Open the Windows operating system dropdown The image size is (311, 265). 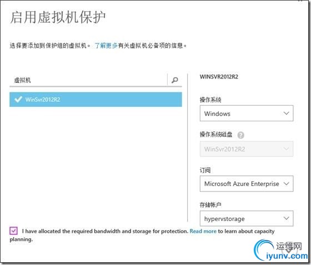point(247,114)
